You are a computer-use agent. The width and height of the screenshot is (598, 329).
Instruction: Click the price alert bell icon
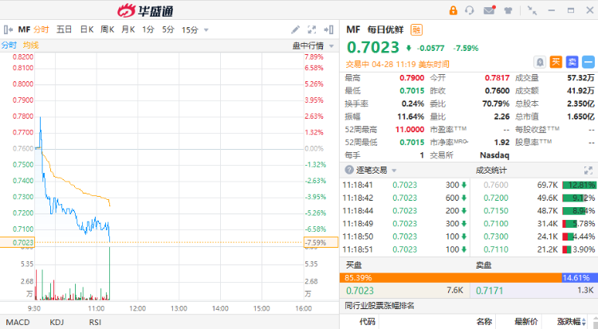(540, 61)
